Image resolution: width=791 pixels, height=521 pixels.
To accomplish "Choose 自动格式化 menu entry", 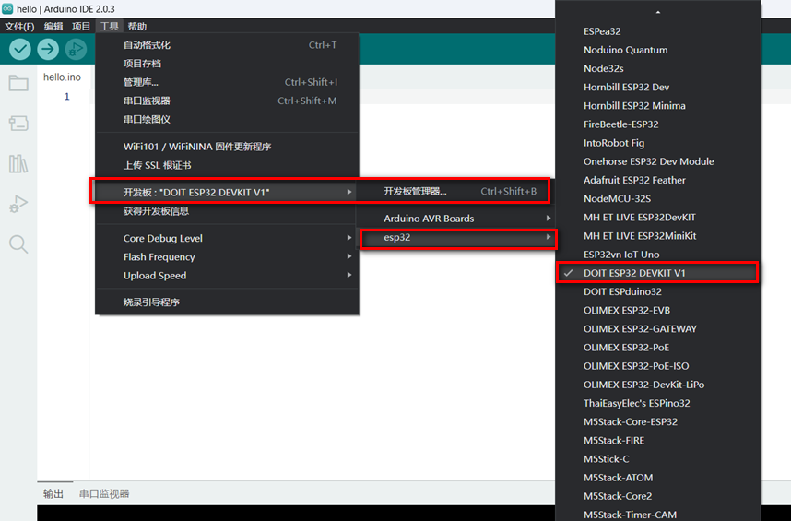I will (x=227, y=45).
